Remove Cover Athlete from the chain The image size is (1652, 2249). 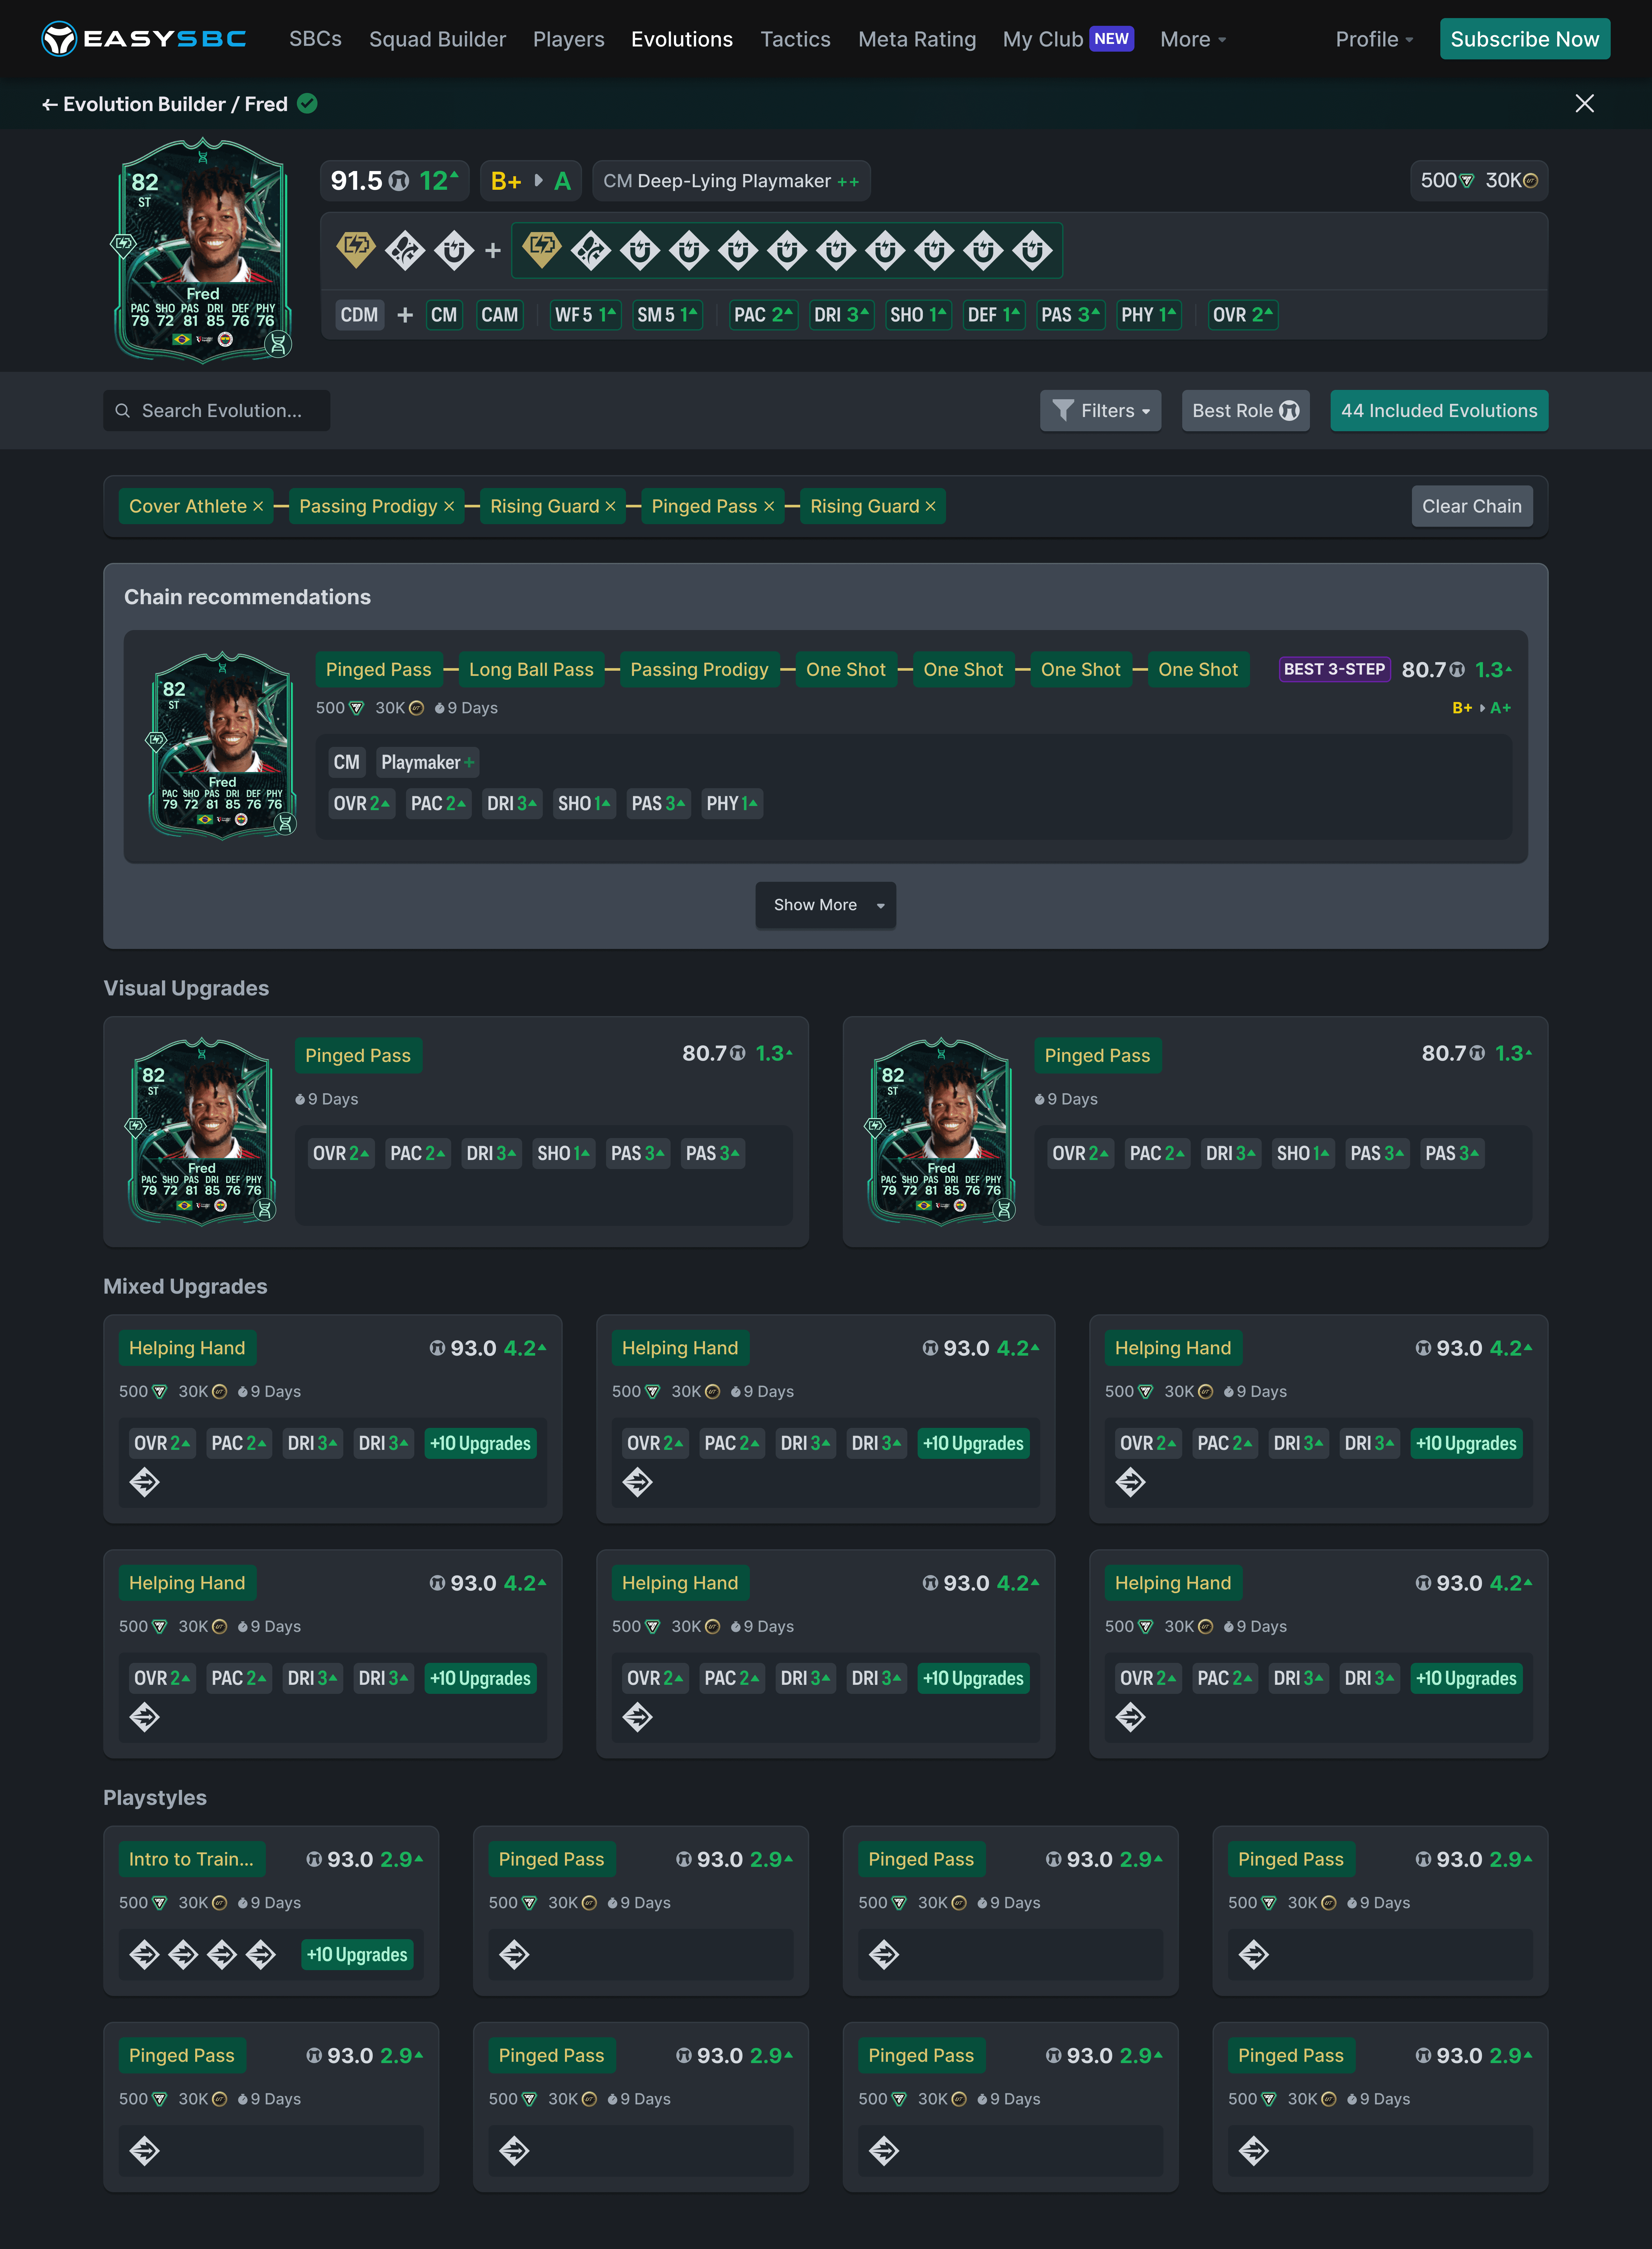pos(258,506)
